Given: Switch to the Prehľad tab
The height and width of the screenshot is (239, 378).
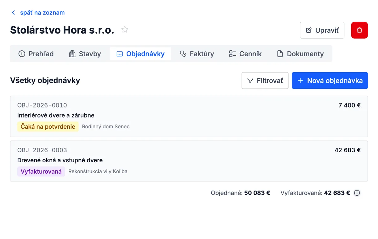Looking at the screenshot, I should tap(36, 54).
